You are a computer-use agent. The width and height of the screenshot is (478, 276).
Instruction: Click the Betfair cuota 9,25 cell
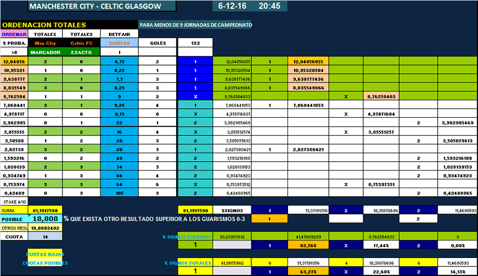tap(119, 105)
